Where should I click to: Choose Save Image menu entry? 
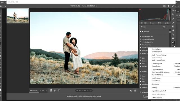click(x=155, y=84)
